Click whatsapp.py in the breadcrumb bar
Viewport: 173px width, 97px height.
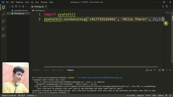coord(40,11)
